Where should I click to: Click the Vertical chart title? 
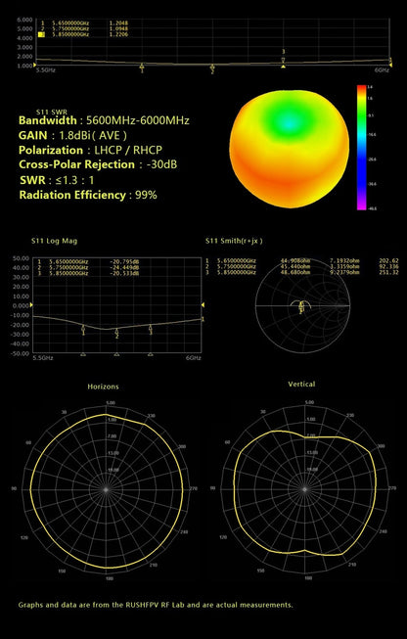click(301, 384)
